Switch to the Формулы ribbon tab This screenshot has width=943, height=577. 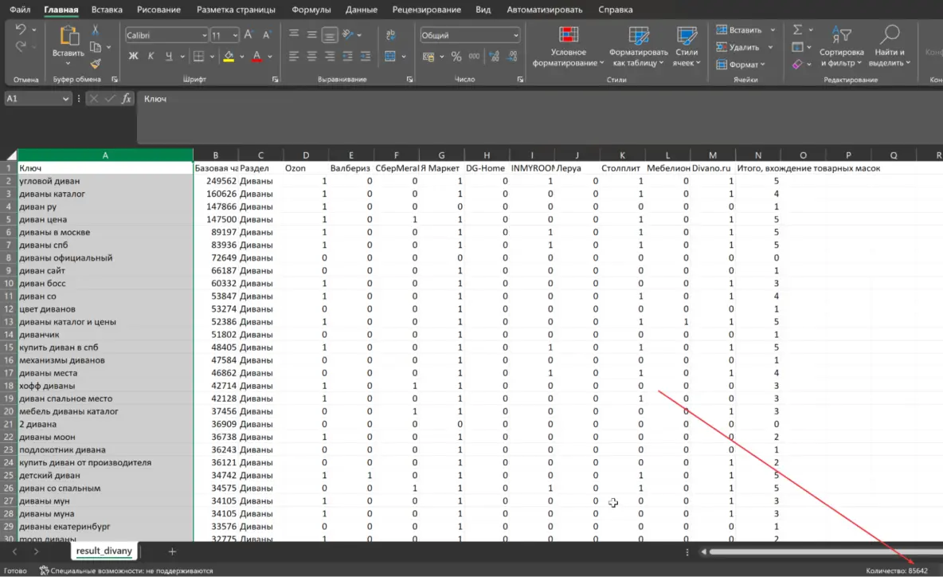(311, 10)
